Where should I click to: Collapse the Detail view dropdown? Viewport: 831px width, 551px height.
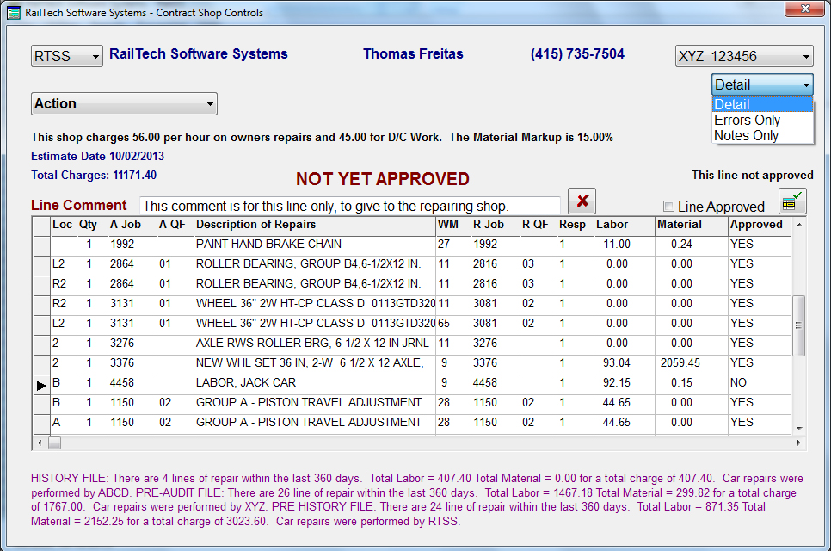[762, 84]
